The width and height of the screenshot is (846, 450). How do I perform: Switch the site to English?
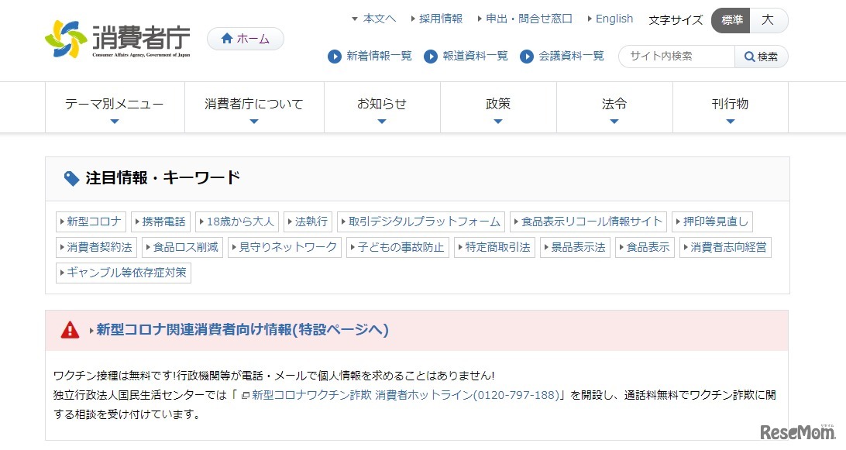(x=614, y=19)
